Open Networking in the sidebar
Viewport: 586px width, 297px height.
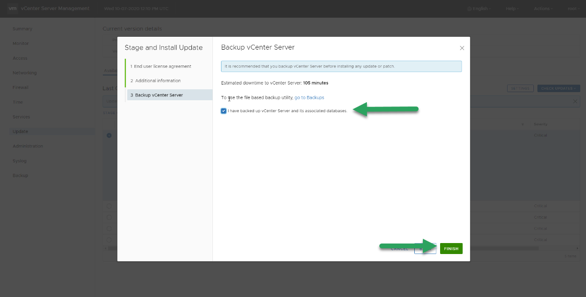(24, 73)
